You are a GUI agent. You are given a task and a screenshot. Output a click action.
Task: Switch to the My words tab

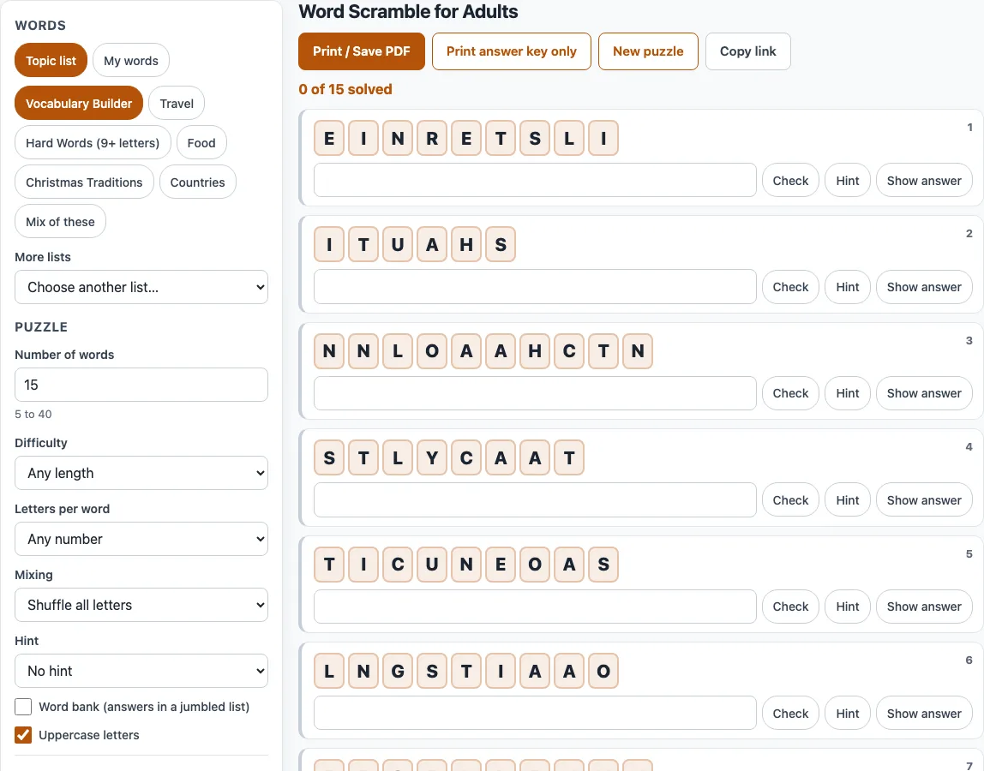130,60
